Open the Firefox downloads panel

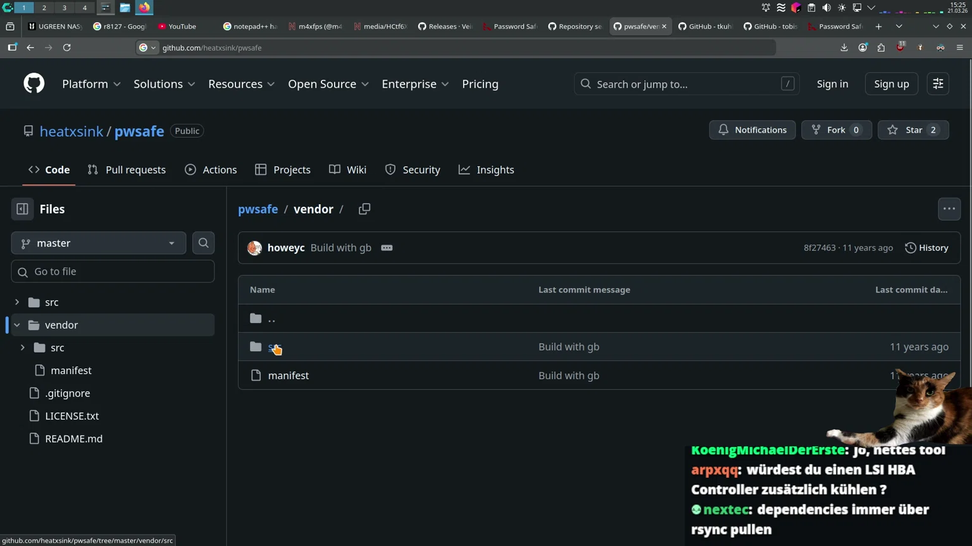[844, 47]
